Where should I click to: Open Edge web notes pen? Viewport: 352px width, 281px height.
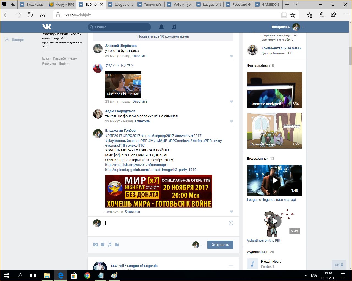tap(322, 15)
